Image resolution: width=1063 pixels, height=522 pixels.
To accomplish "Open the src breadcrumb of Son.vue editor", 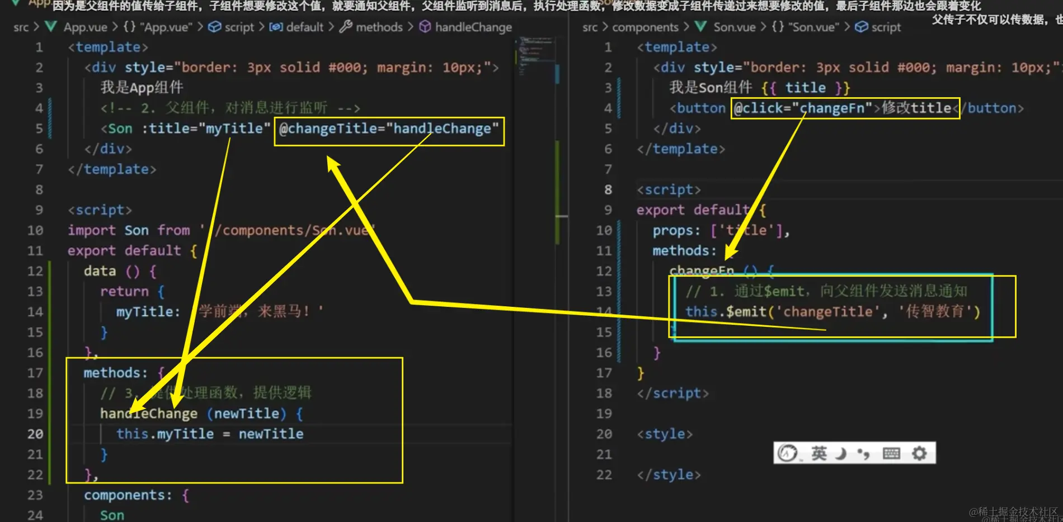I will (590, 27).
